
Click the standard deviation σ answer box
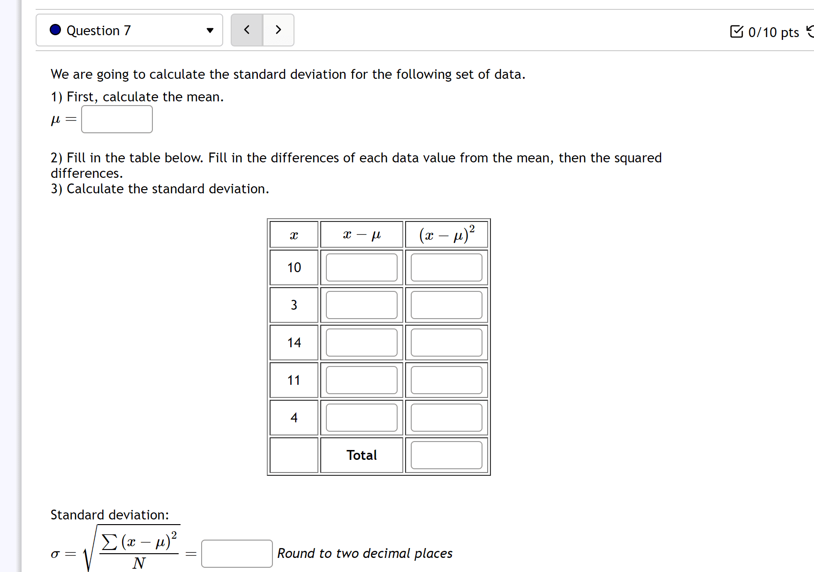pos(237,554)
